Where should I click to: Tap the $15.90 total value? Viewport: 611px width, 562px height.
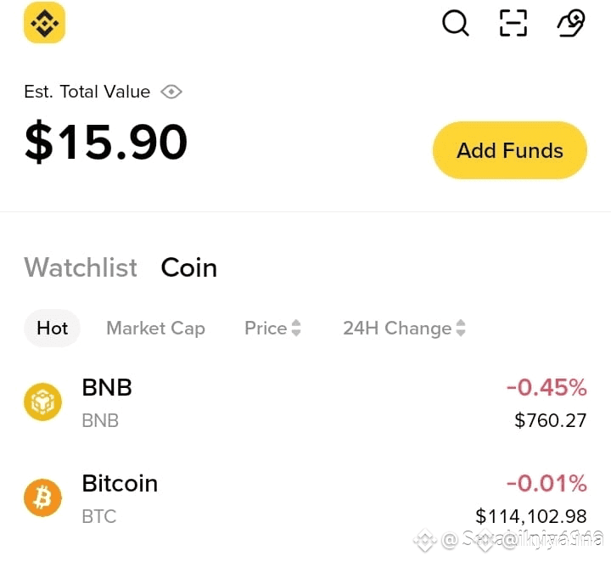(106, 141)
